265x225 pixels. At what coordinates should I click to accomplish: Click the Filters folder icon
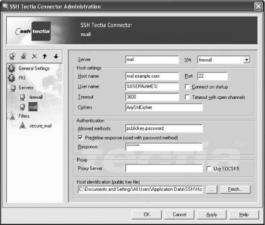(x=12, y=116)
